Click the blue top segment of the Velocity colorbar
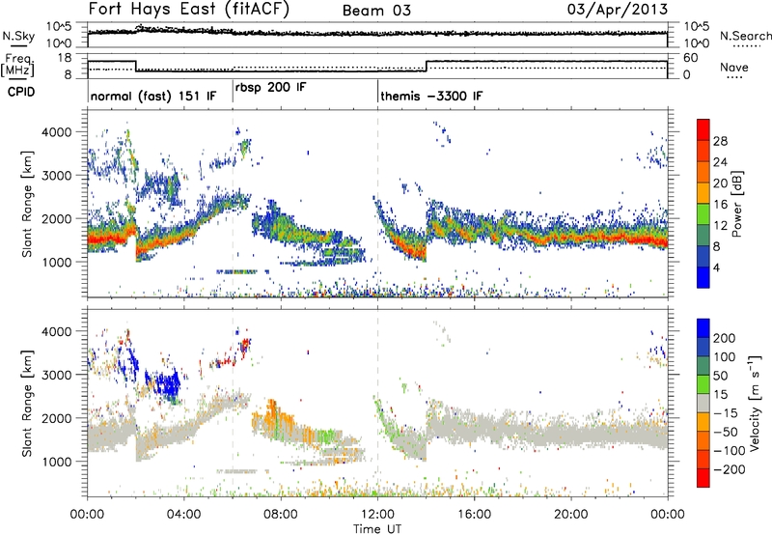The image size is (772, 535). (x=703, y=328)
